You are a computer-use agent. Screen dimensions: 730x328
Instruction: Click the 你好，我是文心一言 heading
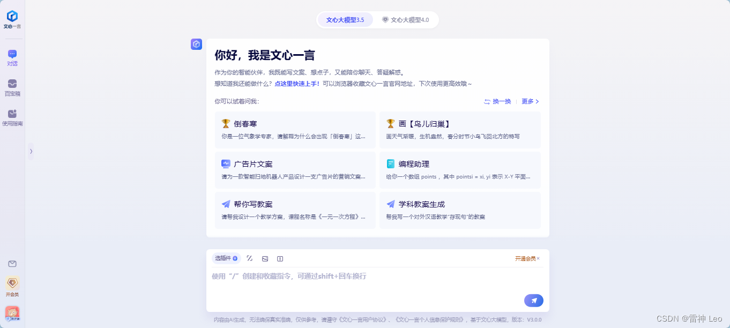click(x=265, y=55)
